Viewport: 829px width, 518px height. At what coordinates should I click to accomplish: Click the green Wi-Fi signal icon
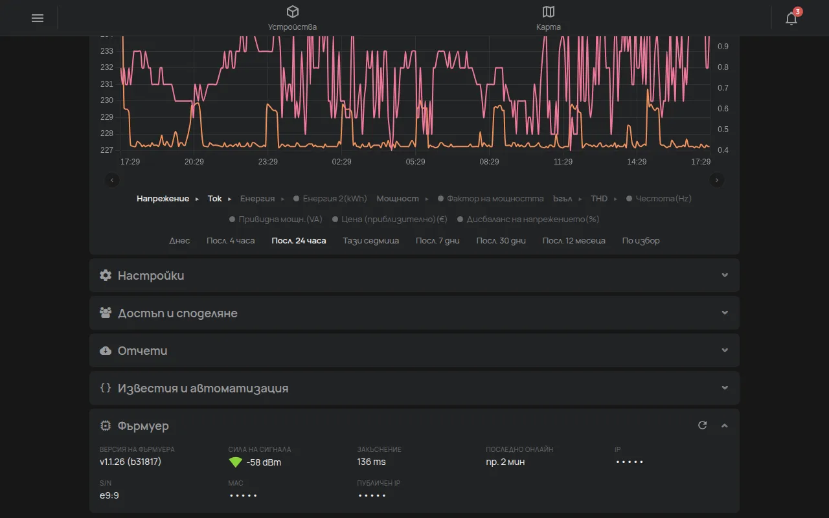coord(236,462)
